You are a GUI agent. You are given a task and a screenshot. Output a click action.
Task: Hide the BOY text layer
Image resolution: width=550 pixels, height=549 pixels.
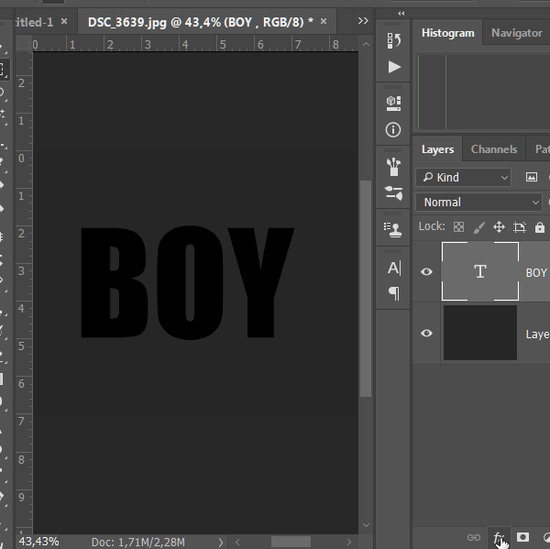[x=426, y=271]
